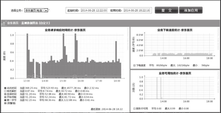Click download stat 最大: 1021kbyte
Viewport: 221px width, 113px height.
pyautogui.click(x=180, y=65)
